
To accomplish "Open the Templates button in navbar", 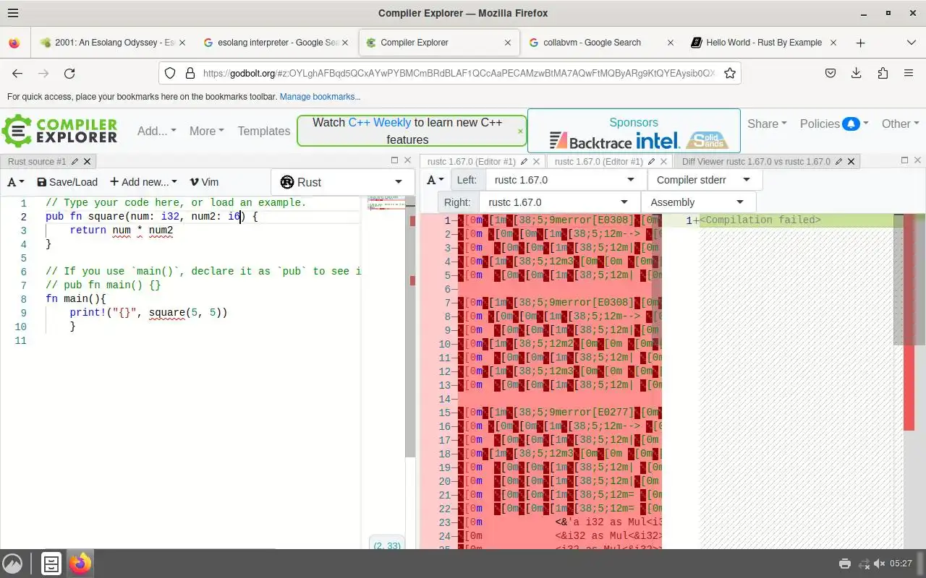I will pyautogui.click(x=263, y=131).
